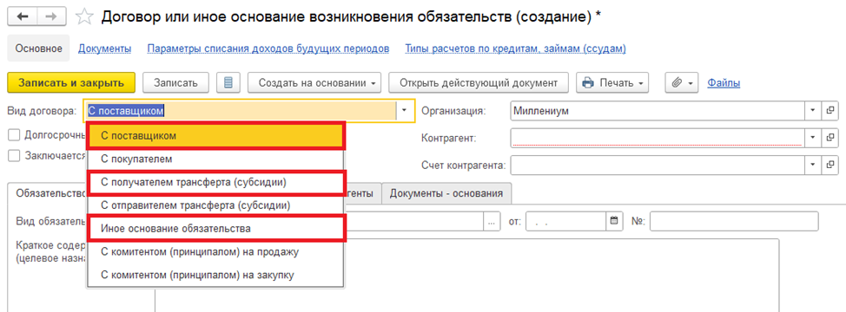Go forward with the right arrow button
846x312 pixels.
click(x=52, y=16)
